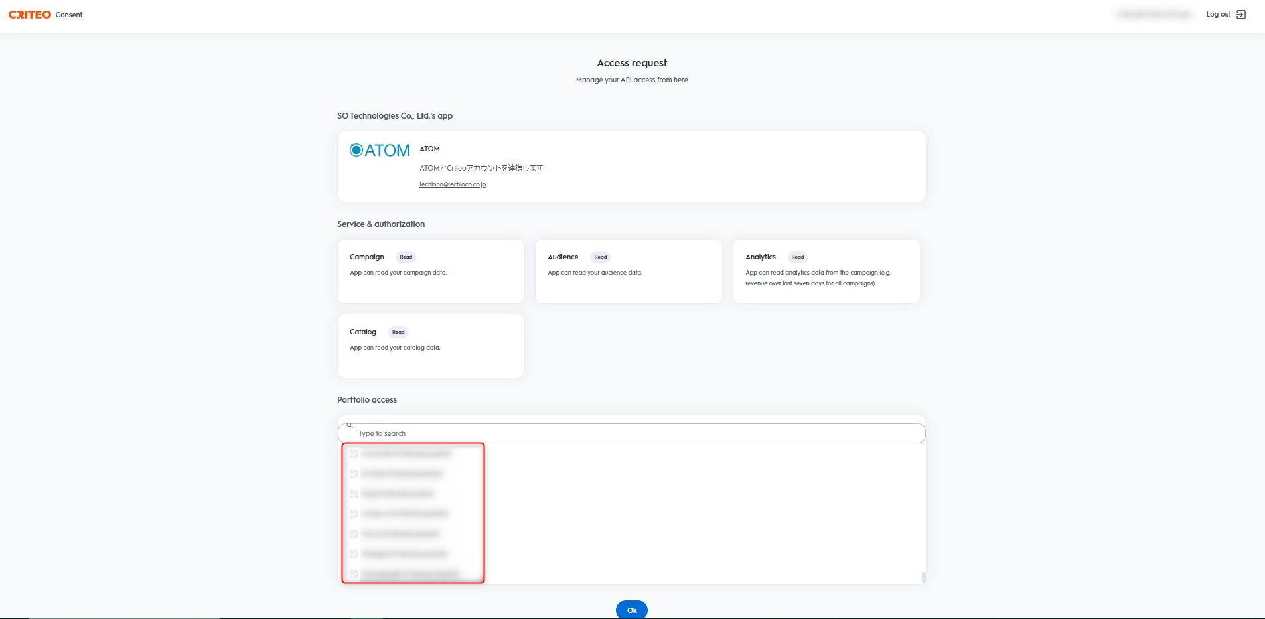Click the Read badge next to Catalog
Viewport: 1265px width, 619px height.
[x=398, y=332]
